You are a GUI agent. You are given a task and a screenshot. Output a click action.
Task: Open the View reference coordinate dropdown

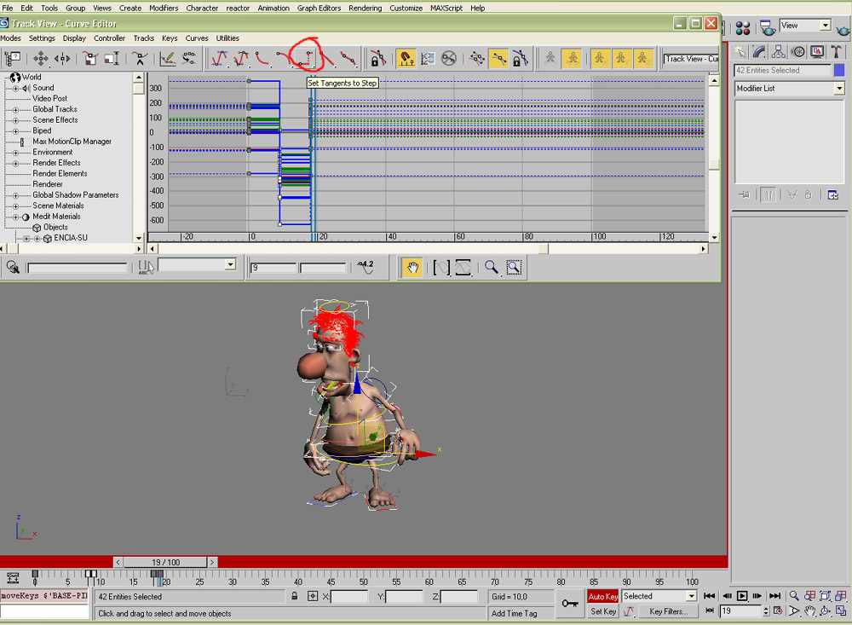pyautogui.click(x=805, y=26)
